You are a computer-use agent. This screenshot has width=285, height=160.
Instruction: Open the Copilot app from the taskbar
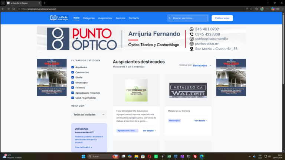(130, 156)
